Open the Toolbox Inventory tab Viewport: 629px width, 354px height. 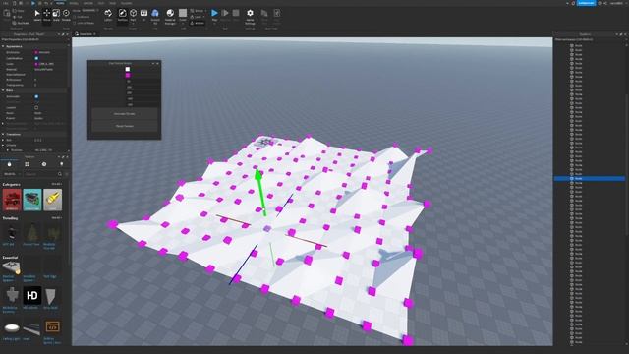pyautogui.click(x=27, y=164)
